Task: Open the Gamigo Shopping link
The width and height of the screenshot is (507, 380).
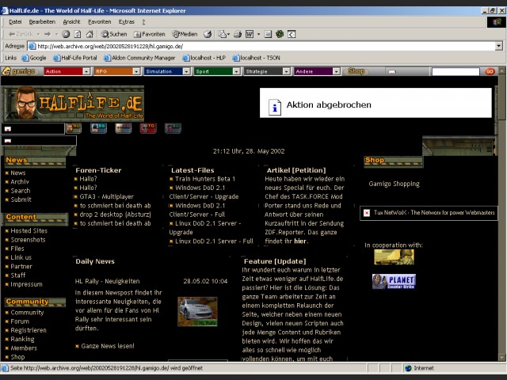Action: coord(394,184)
